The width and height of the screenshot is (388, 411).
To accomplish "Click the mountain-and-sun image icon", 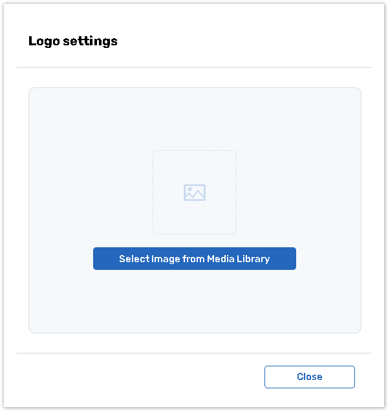I will click(x=195, y=192).
